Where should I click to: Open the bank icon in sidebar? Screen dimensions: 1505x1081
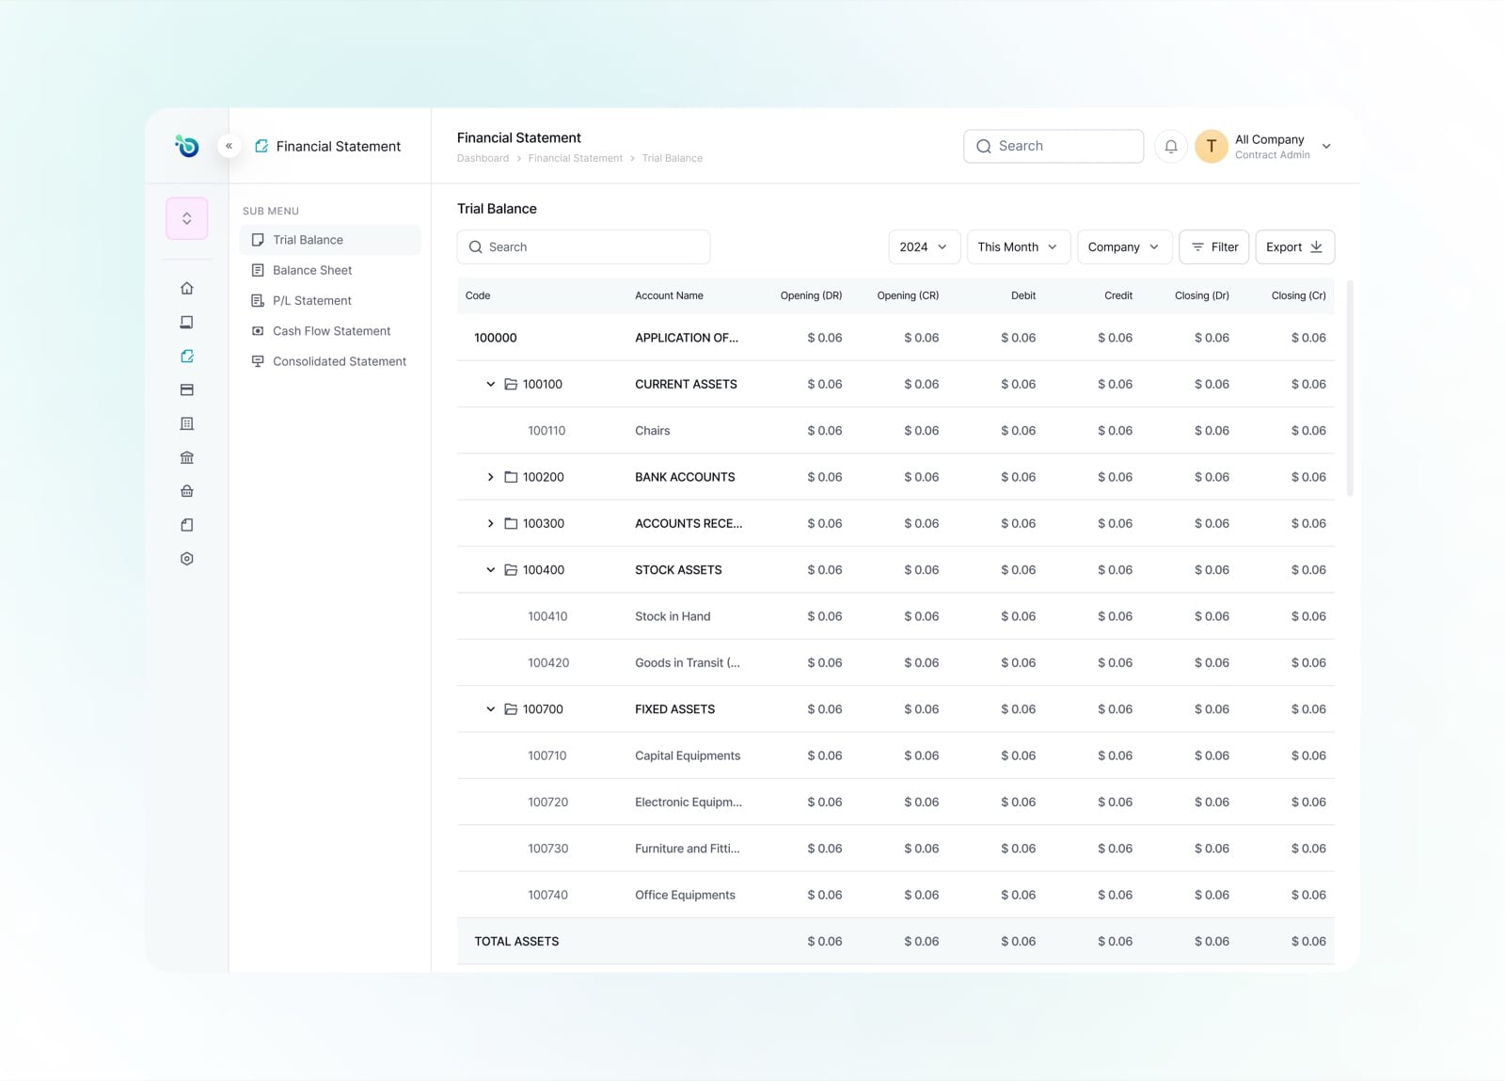(187, 457)
